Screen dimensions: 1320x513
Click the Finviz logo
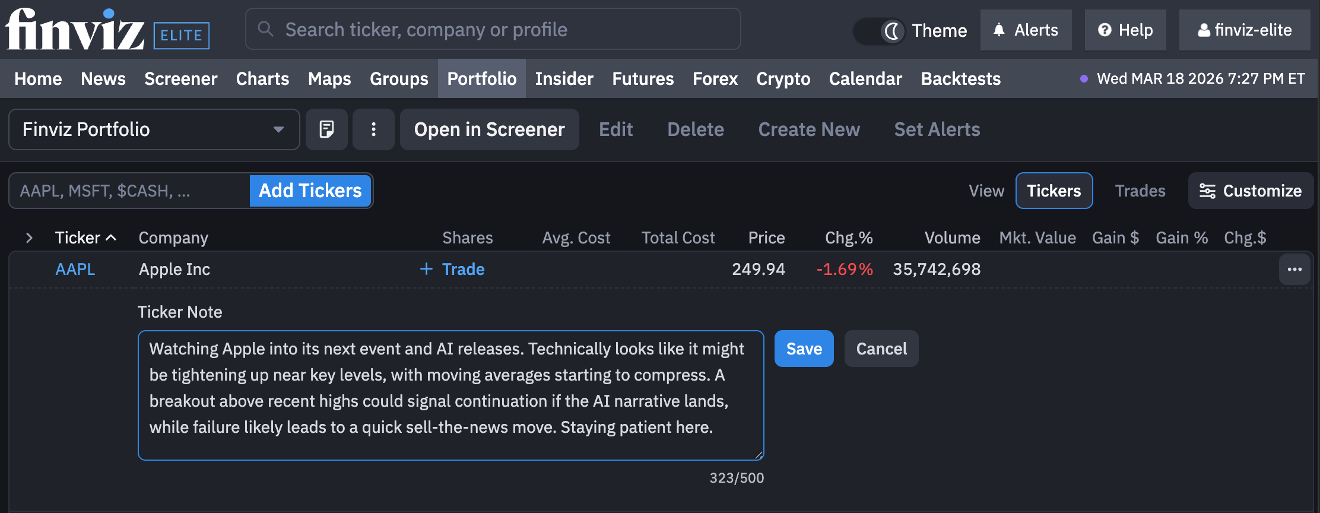pyautogui.click(x=75, y=30)
